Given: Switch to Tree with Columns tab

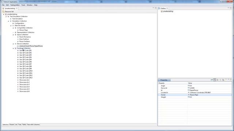Looking at the screenshot, I should (x=33, y=124).
